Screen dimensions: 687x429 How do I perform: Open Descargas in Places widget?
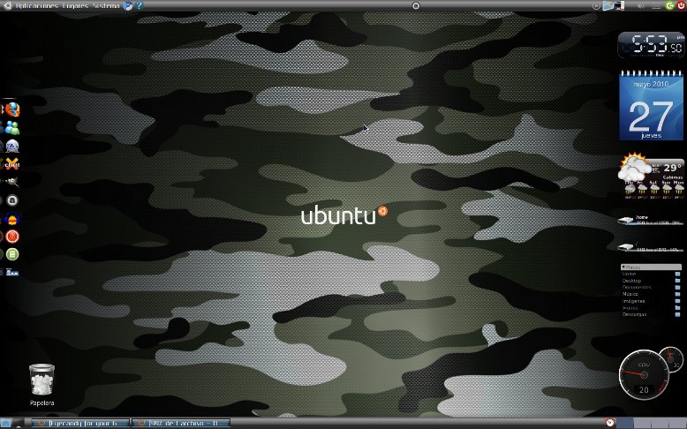coord(651,314)
